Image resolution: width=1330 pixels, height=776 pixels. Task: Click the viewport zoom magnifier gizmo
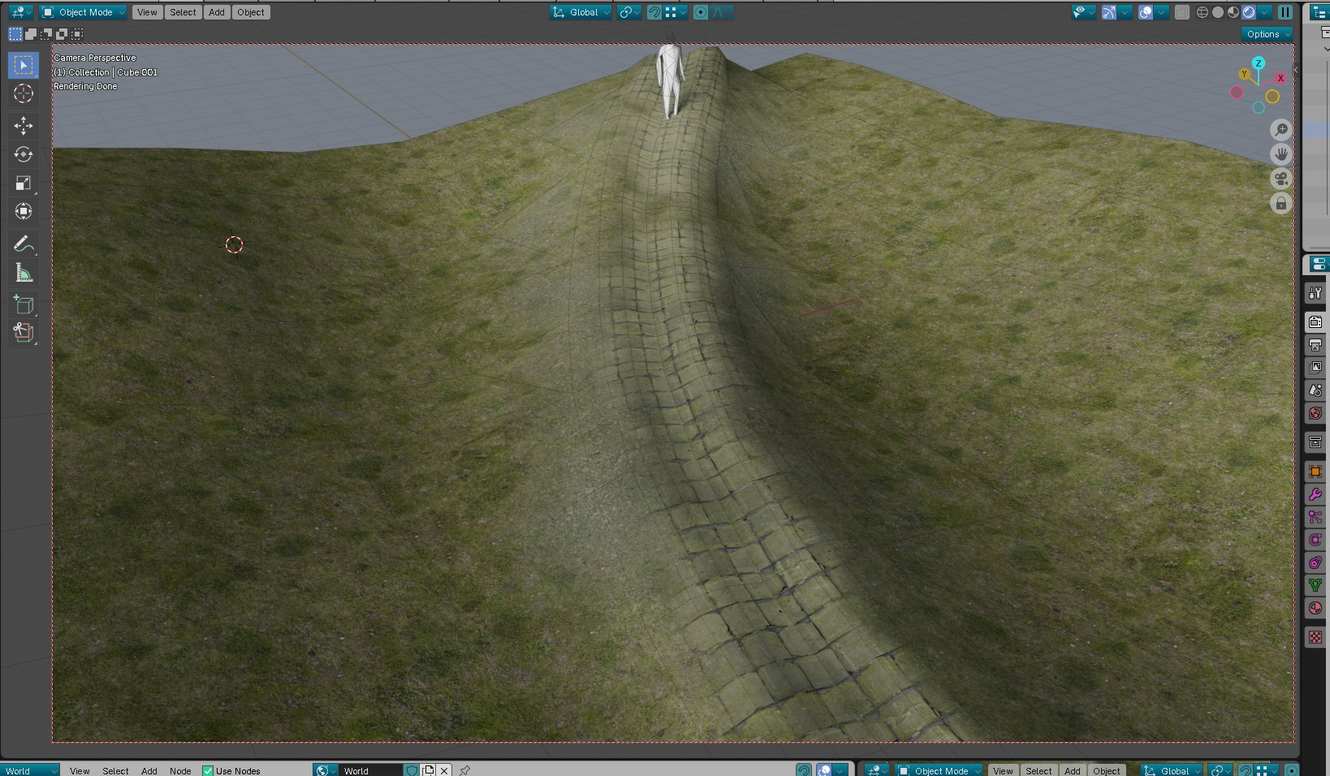pos(1281,130)
